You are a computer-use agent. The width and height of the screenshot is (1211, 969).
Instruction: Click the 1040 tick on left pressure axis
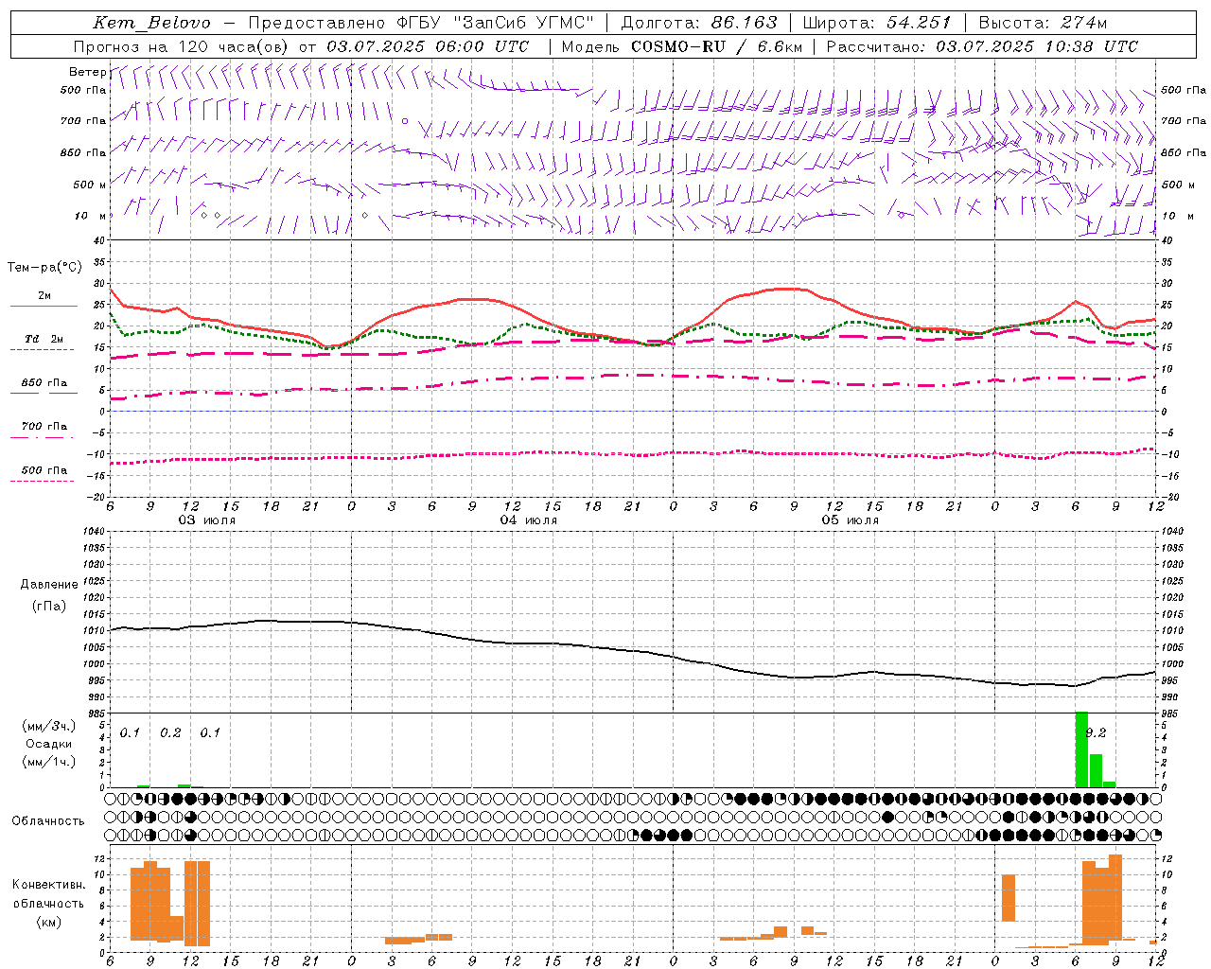coord(93,532)
